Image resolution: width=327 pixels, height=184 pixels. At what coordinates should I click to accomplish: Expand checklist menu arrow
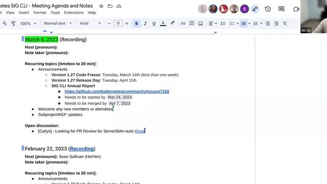tap(238, 24)
